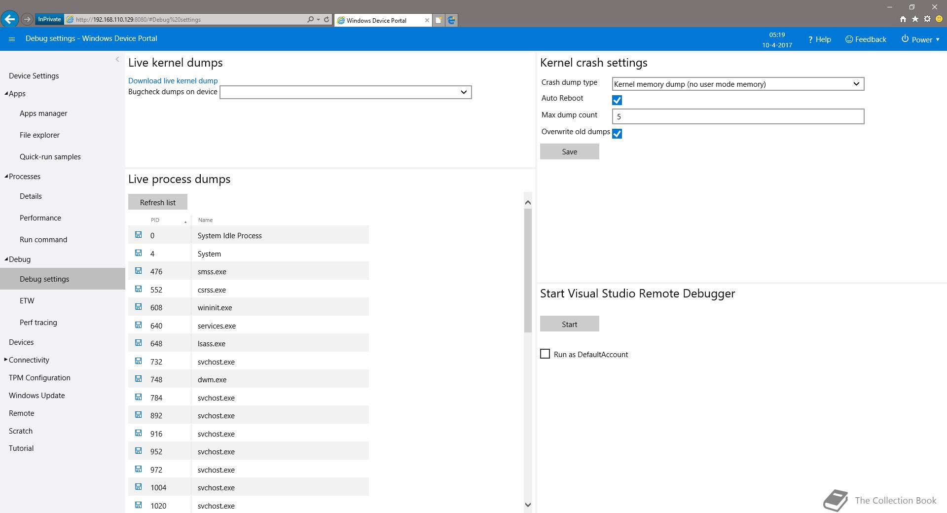The image size is (947, 513).
Task: Save dump of svchost.exe PID 1004
Action: click(138, 487)
